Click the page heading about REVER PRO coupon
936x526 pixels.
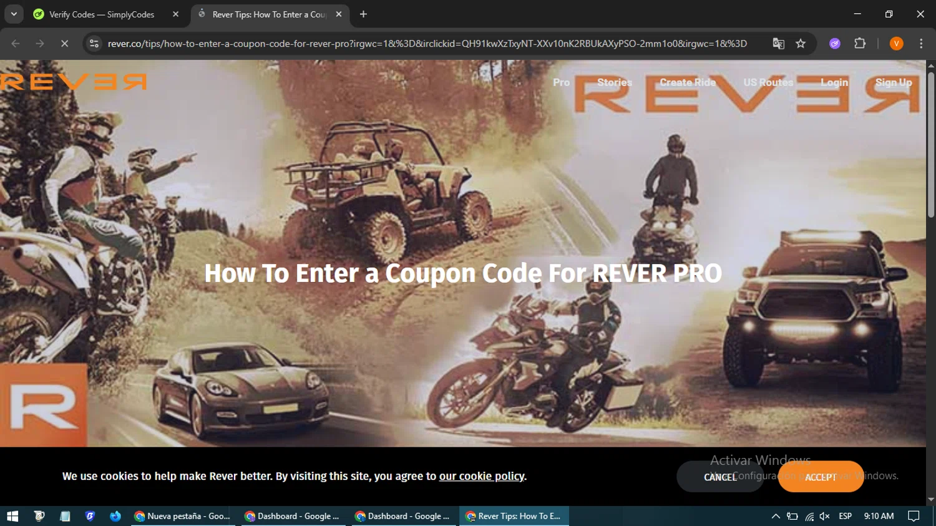(x=463, y=273)
